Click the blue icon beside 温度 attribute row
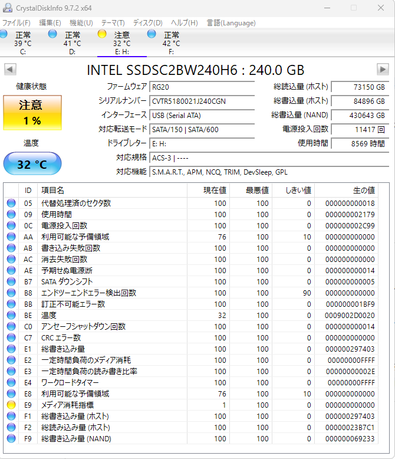Image resolution: width=395 pixels, height=459 pixels. [11, 315]
